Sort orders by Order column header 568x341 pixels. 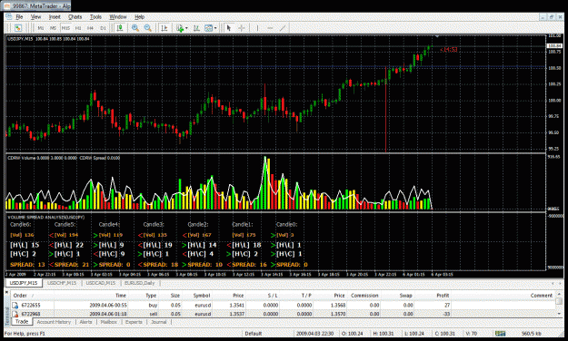(x=32, y=296)
